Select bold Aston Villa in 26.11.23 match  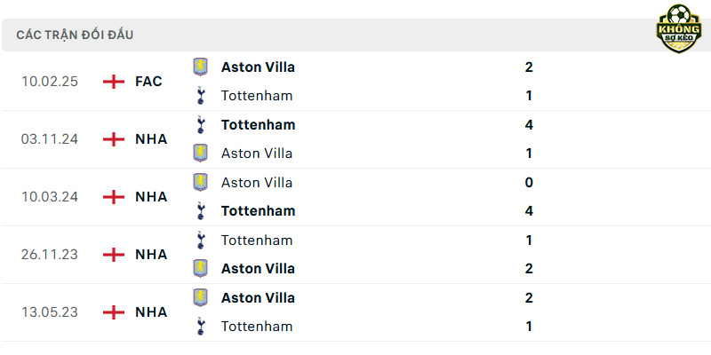(258, 269)
